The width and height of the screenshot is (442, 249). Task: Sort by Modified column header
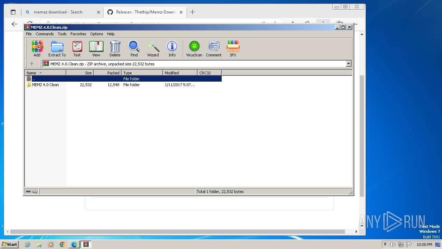180,73
